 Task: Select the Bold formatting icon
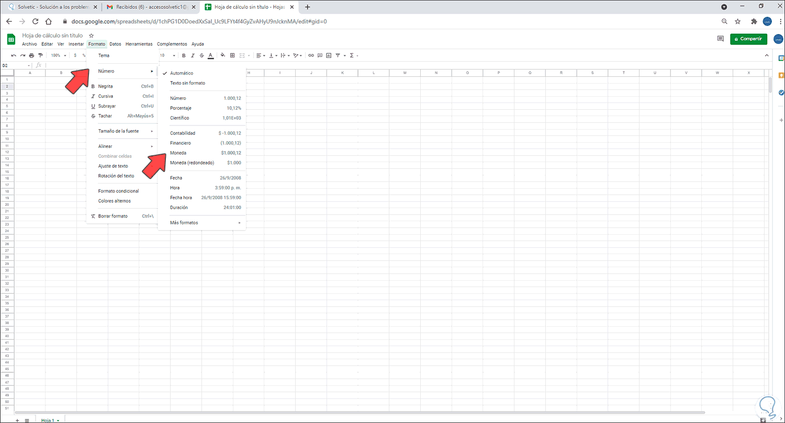[184, 55]
